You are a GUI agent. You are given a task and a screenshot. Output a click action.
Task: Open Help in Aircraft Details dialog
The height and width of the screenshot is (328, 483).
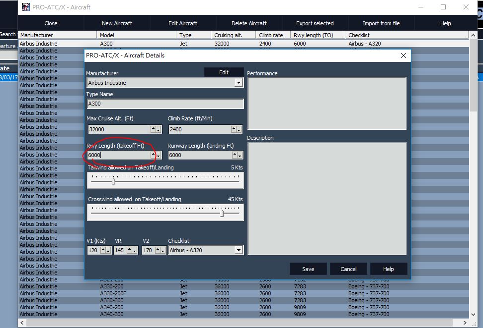tap(389, 269)
